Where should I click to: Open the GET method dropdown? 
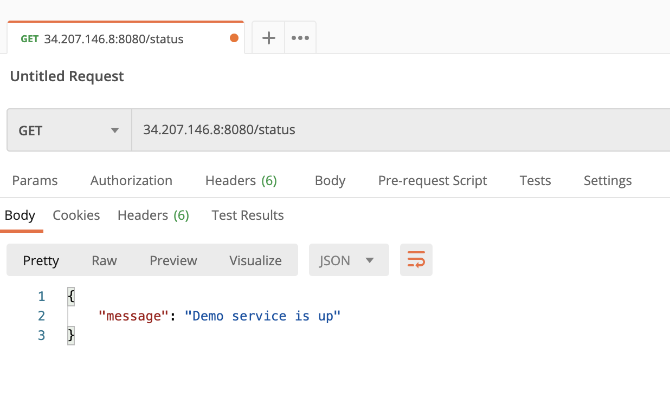69,130
